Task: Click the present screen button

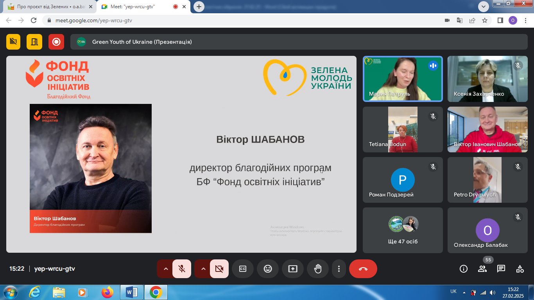Action: pyautogui.click(x=293, y=269)
